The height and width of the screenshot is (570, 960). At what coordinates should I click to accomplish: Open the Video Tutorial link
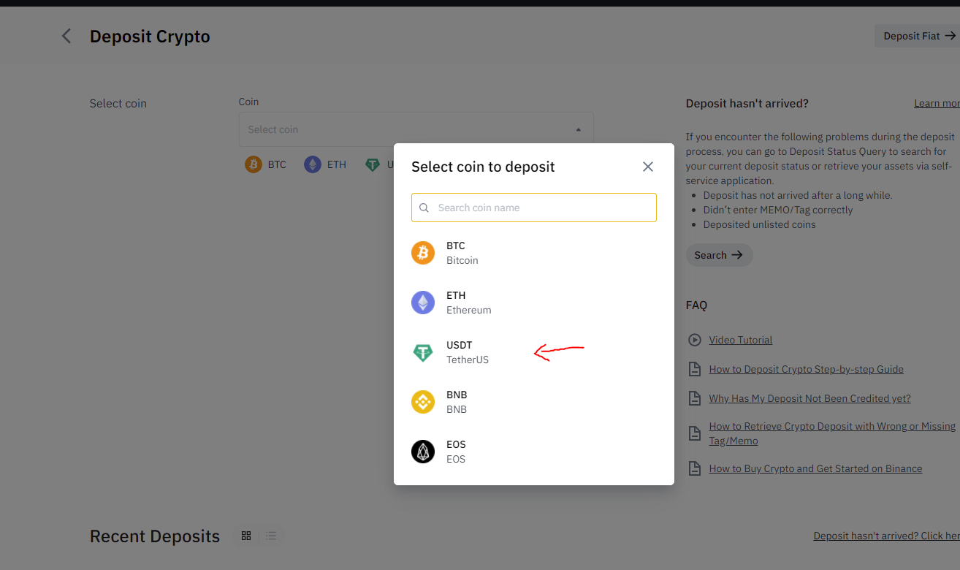(x=741, y=340)
